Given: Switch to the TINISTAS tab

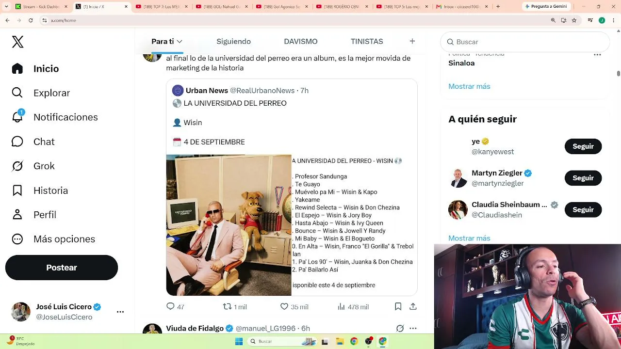Looking at the screenshot, I should [367, 42].
